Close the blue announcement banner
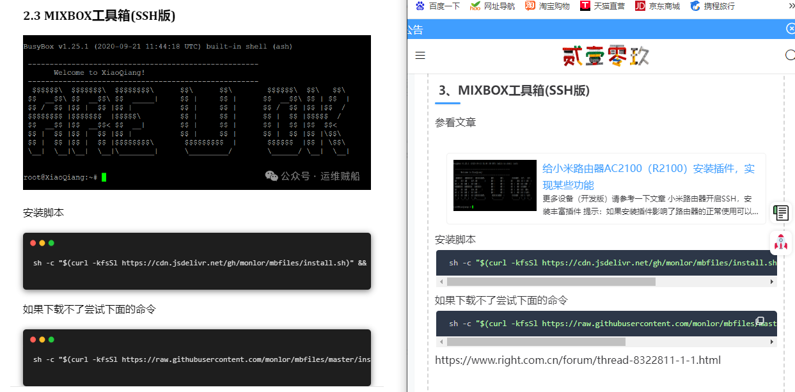Viewport: 795px width, 392px height. (x=791, y=29)
